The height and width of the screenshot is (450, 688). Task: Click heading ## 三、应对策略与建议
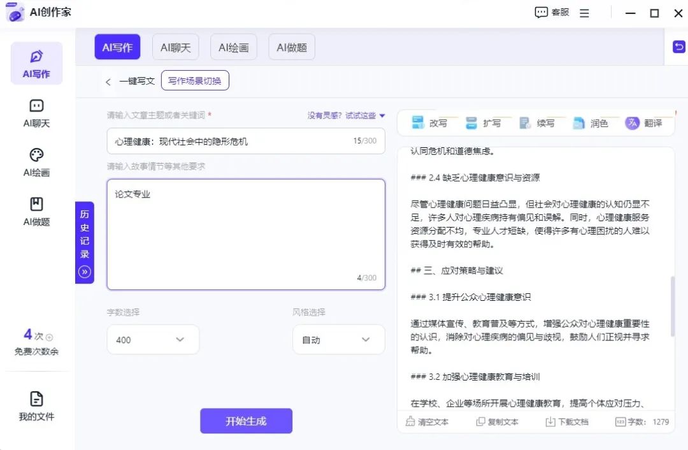coord(457,271)
